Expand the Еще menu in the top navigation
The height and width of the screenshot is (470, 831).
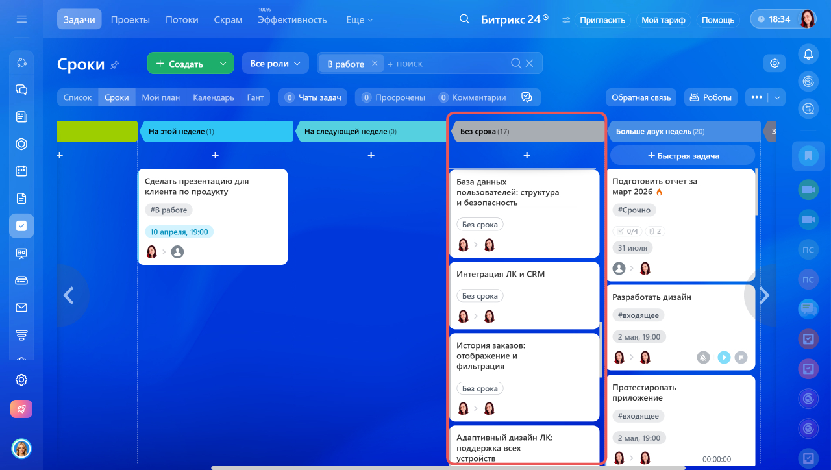click(x=359, y=20)
